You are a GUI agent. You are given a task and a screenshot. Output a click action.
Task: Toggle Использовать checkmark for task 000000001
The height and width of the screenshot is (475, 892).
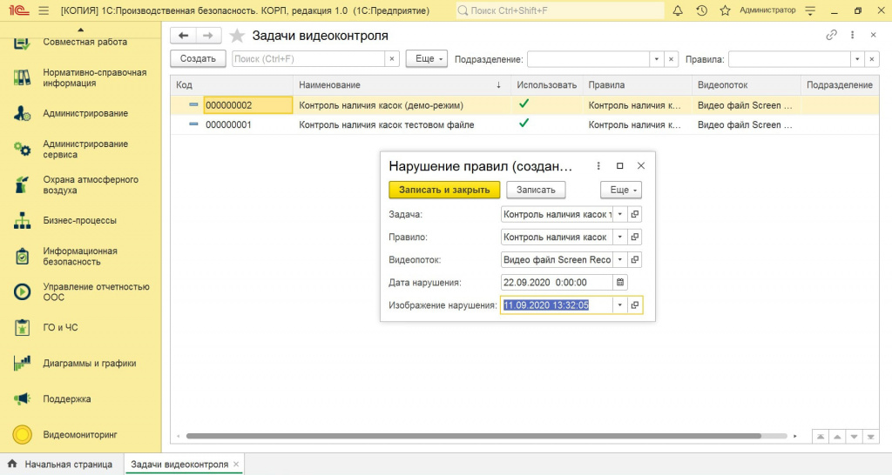pyautogui.click(x=524, y=124)
